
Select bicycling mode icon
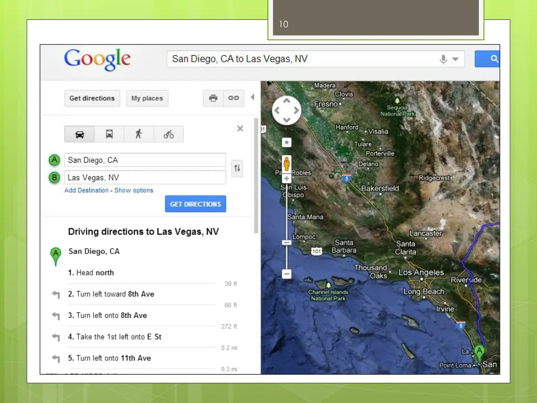click(168, 134)
